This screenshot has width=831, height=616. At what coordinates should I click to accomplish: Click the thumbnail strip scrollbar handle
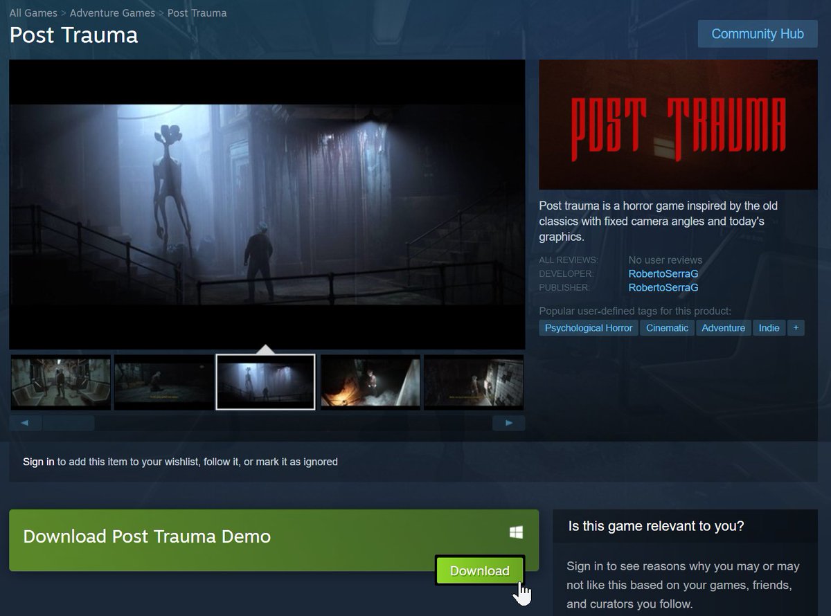(68, 423)
